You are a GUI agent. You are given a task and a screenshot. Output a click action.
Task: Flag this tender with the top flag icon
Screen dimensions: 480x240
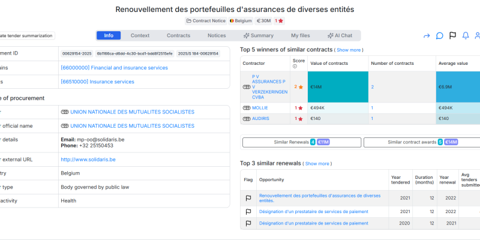(452, 35)
